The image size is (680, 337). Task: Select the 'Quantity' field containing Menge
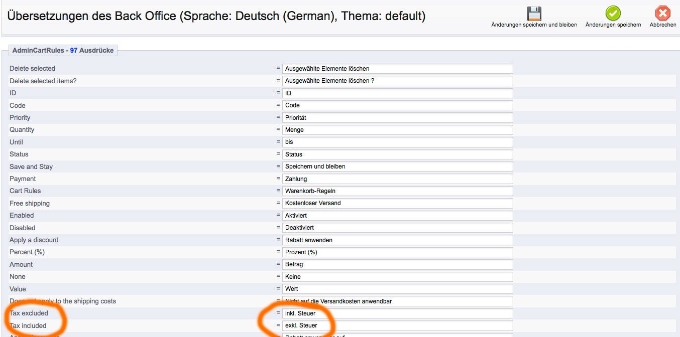(x=397, y=130)
